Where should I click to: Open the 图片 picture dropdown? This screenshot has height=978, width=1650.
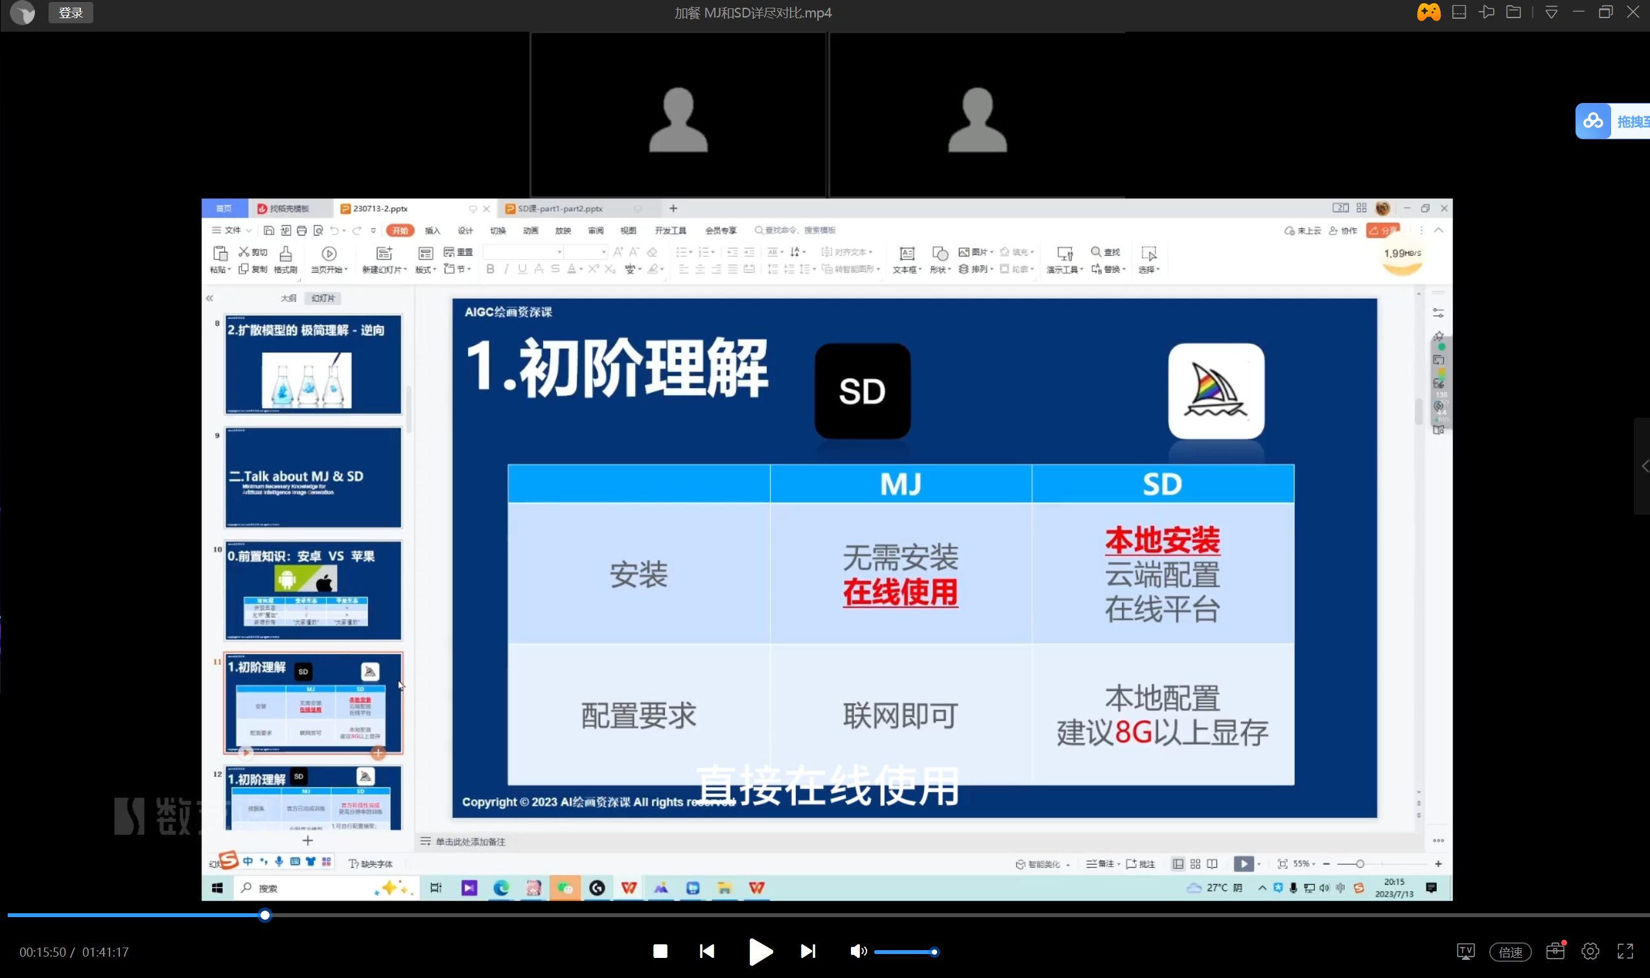coord(975,252)
